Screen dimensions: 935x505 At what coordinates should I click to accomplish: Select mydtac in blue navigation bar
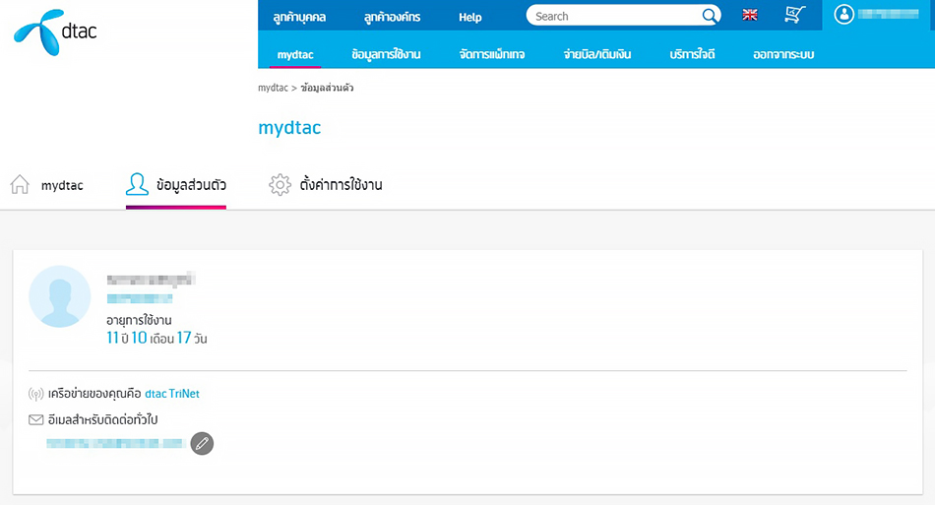click(295, 55)
